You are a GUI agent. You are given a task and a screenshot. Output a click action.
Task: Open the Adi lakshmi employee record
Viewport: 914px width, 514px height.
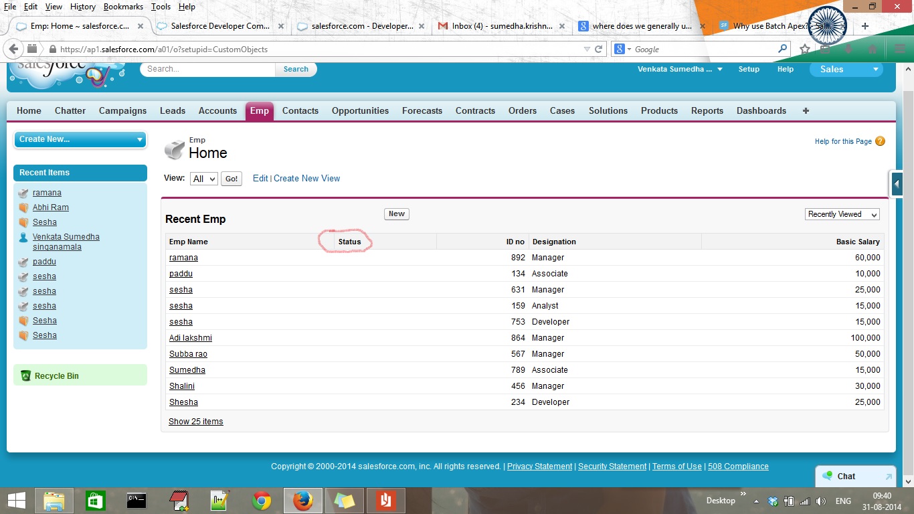click(x=191, y=338)
